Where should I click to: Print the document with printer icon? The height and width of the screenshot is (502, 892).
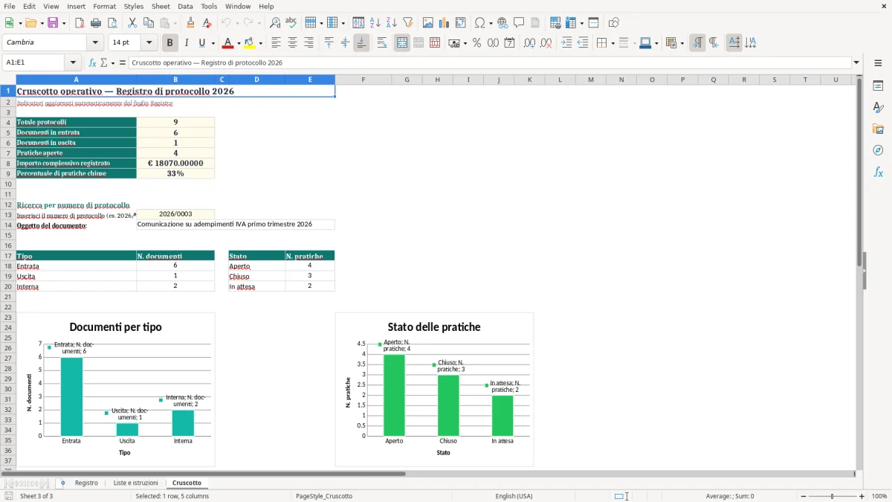click(95, 23)
